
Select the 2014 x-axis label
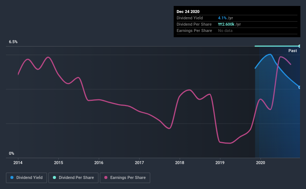[18, 163]
